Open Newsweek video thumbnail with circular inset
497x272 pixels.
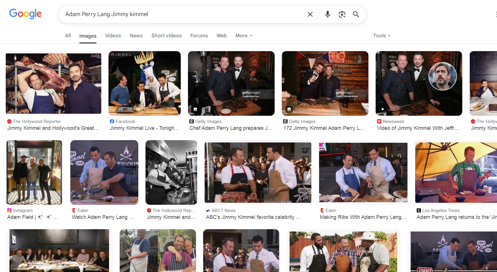click(x=419, y=83)
